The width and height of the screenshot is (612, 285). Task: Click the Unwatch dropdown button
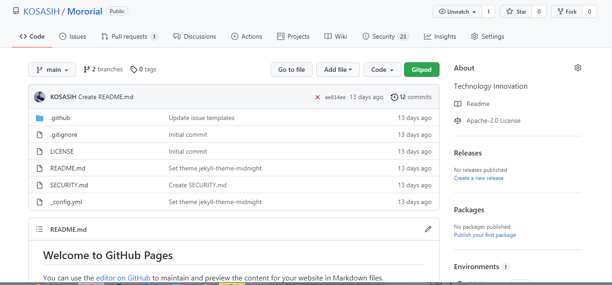pyautogui.click(x=457, y=12)
